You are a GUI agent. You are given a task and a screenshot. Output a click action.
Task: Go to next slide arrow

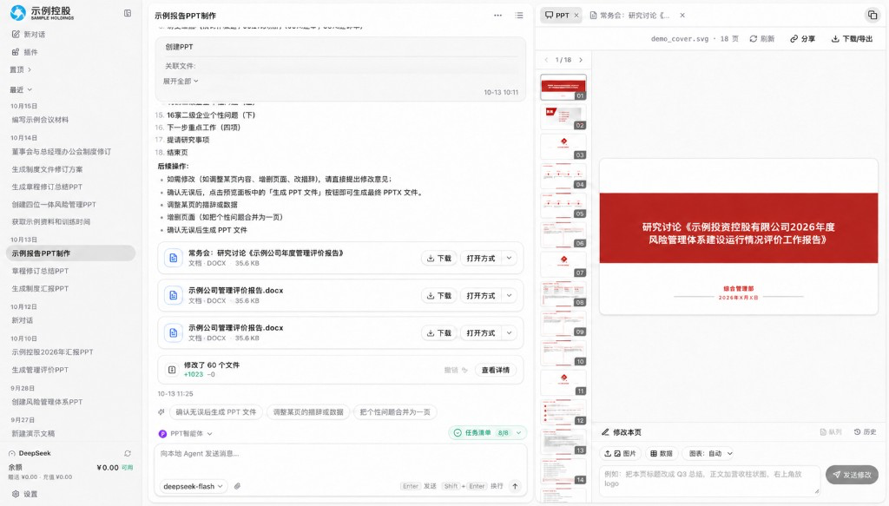coord(581,60)
